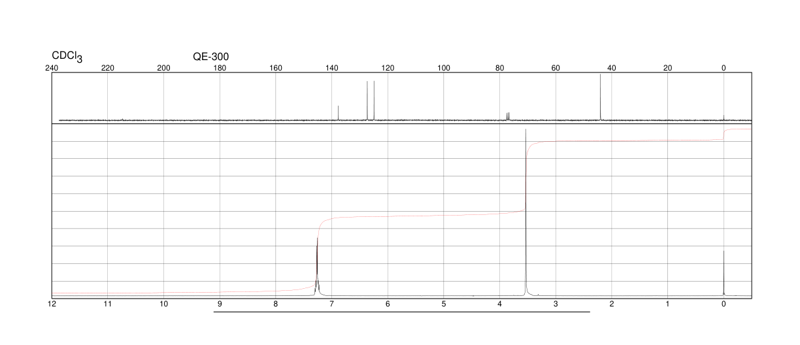Click the 9 ppm label on proton axis
This screenshot has width=800, height=345.
(220, 304)
